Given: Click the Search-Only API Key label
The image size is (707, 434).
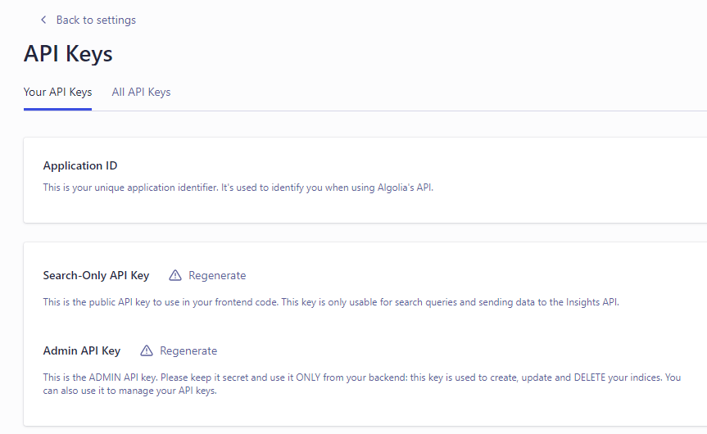Looking at the screenshot, I should tap(96, 275).
